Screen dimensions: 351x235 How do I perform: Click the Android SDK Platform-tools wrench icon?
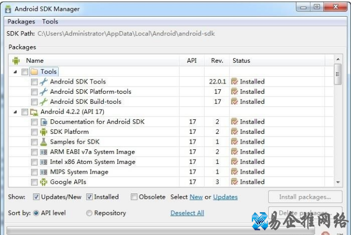44,92
